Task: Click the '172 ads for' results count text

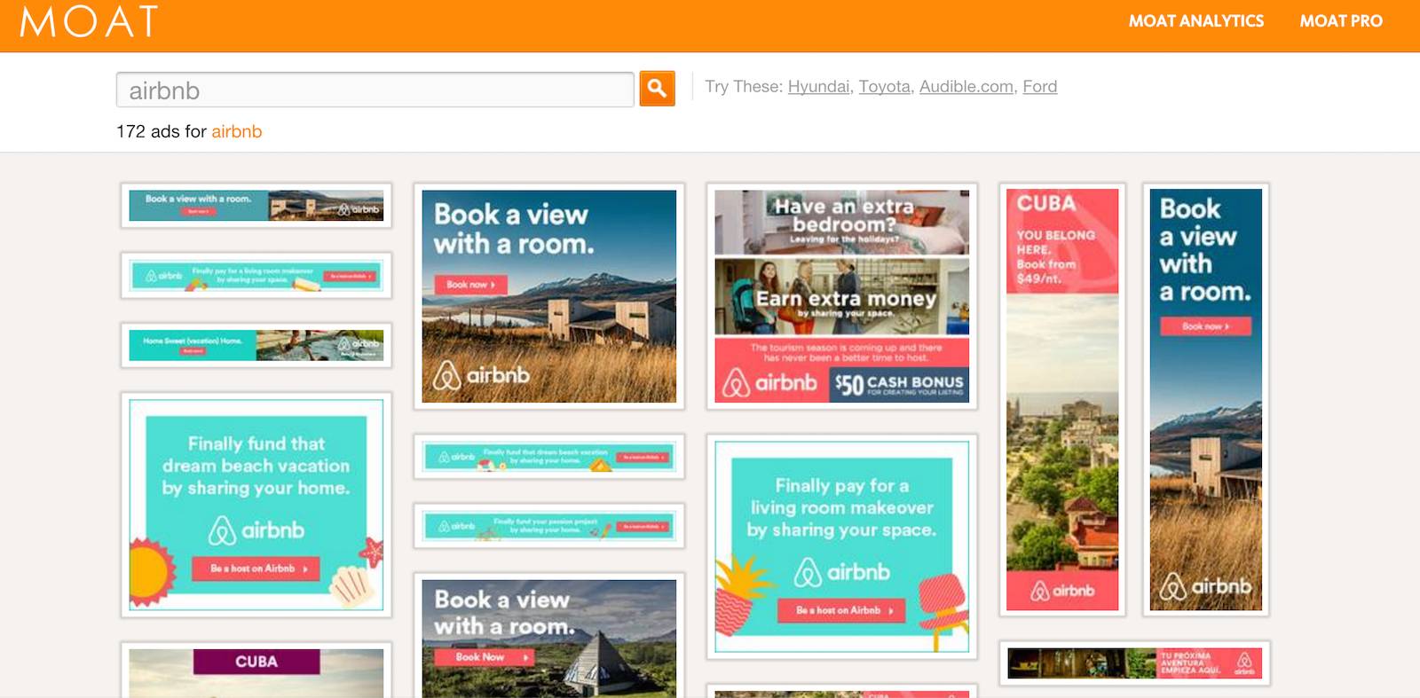Action: point(162,131)
